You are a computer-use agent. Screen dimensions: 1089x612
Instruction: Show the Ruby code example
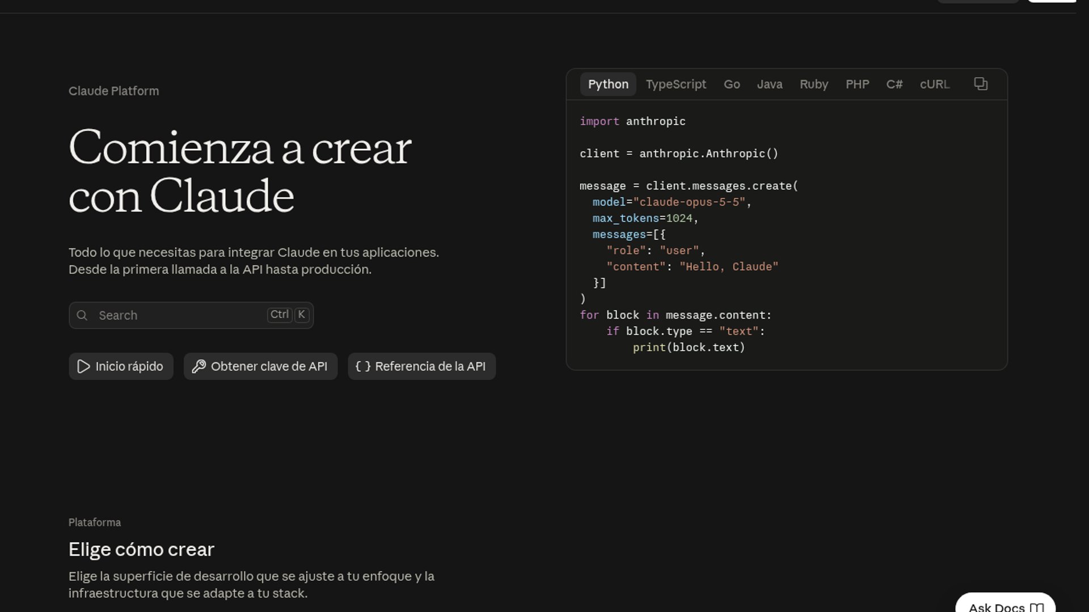click(814, 84)
